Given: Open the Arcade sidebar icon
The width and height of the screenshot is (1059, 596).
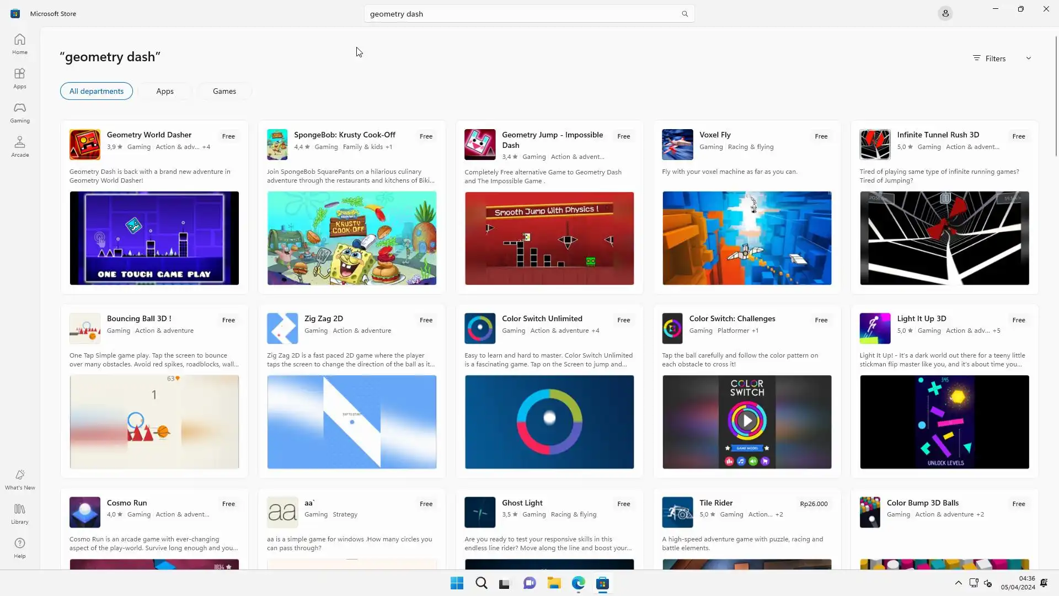Looking at the screenshot, I should tap(20, 147).
